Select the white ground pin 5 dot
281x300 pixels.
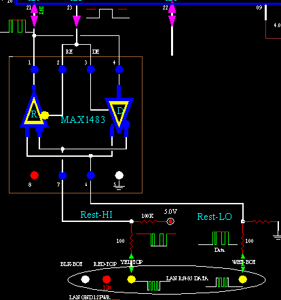pyautogui.click(x=119, y=175)
